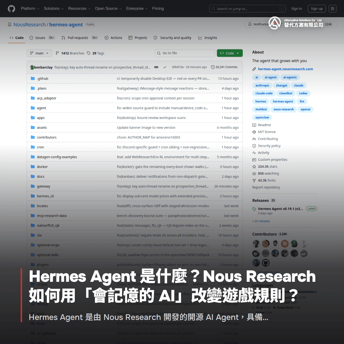Expand the Open Source menu
Viewport: 344px width, 344px height.
click(x=108, y=9)
